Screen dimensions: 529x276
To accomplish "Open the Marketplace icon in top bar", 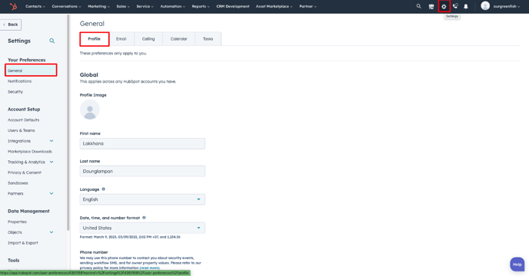I will coord(431,6).
